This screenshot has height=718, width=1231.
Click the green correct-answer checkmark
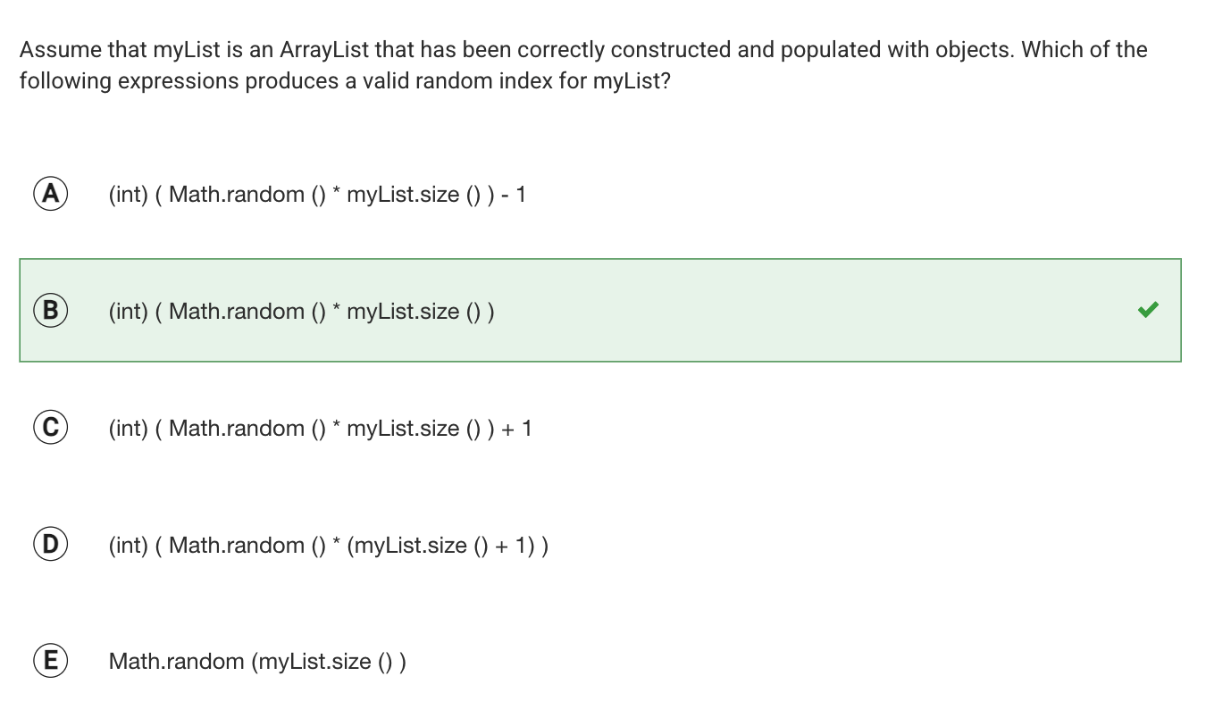click(1148, 310)
